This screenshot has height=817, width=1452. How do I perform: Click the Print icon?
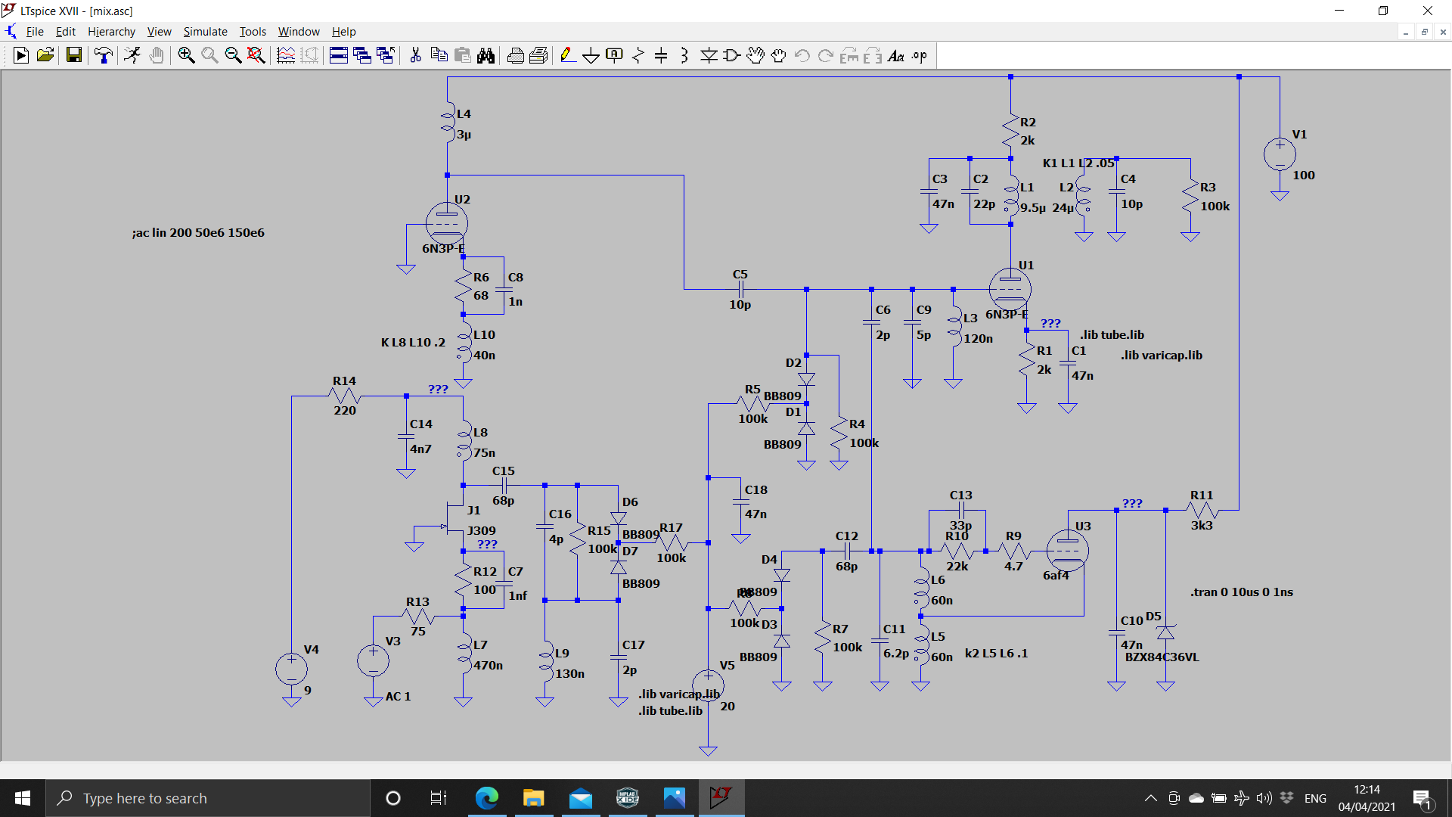click(x=516, y=55)
